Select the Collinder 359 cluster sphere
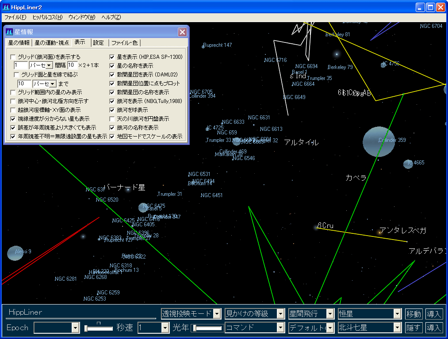This screenshot has width=448, height=339. click(x=379, y=141)
